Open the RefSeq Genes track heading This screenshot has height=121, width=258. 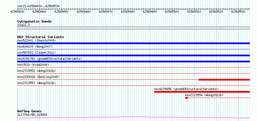click(x=30, y=111)
